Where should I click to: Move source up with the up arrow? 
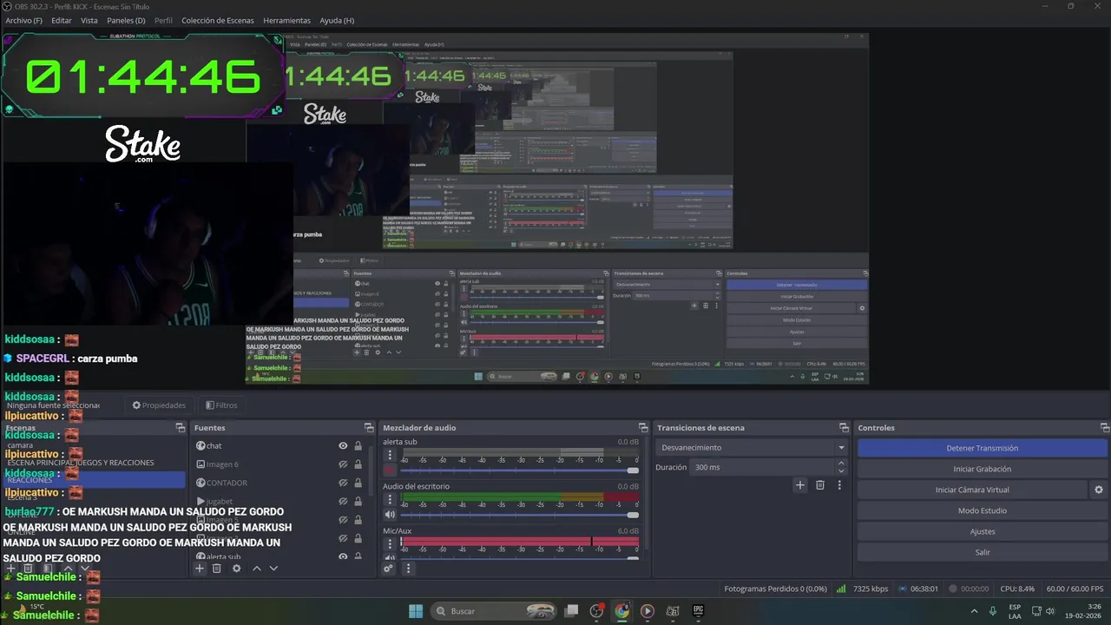click(257, 569)
